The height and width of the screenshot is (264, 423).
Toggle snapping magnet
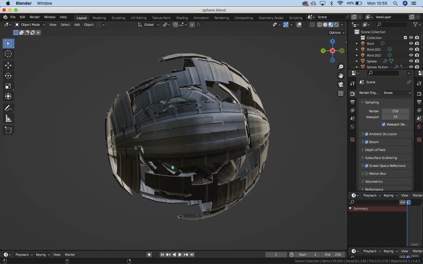pyautogui.click(x=175, y=25)
